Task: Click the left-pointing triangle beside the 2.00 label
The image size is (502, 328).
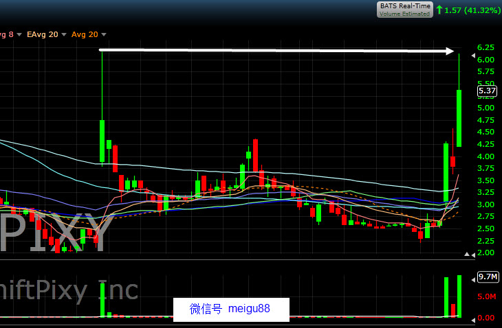Action: tap(473, 255)
